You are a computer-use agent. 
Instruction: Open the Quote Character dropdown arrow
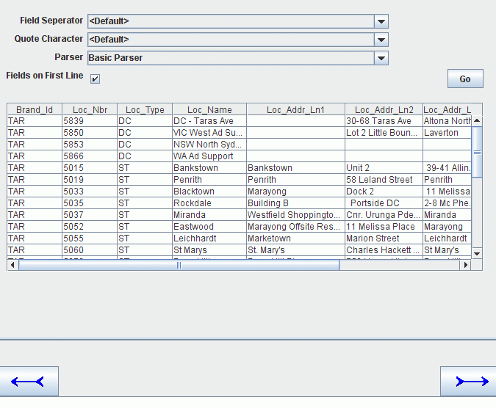click(x=381, y=40)
